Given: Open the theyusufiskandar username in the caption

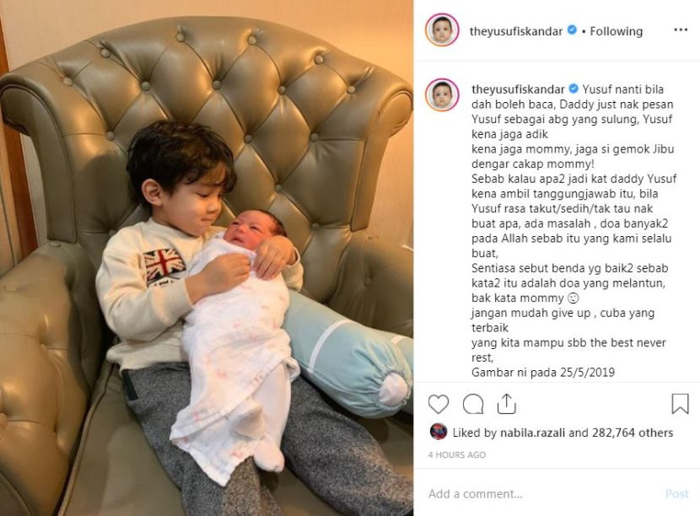Looking at the screenshot, I should 519,89.
